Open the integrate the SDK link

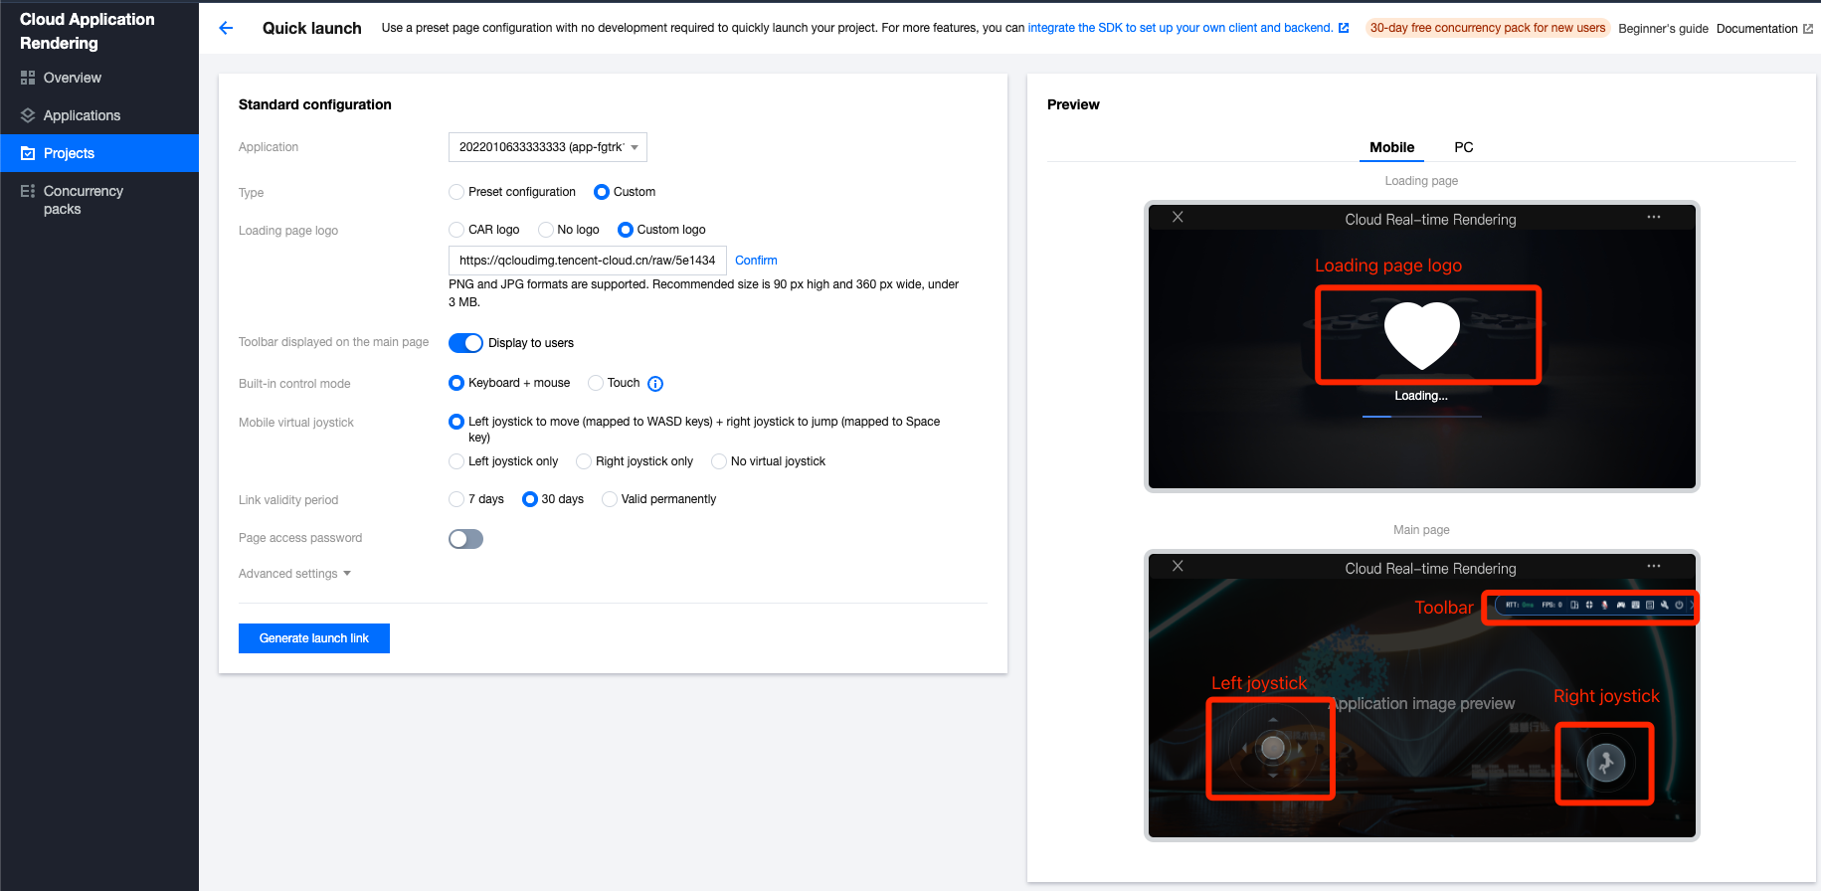click(1187, 28)
